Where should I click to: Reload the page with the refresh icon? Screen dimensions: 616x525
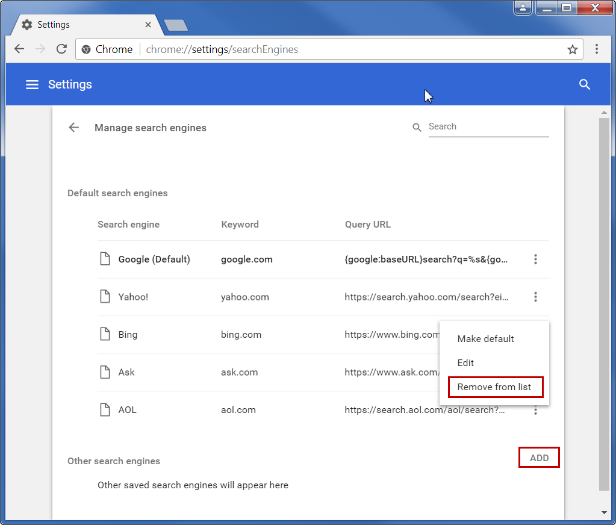tap(61, 49)
